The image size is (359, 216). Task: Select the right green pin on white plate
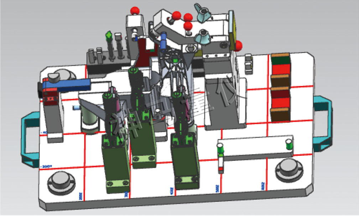click(289, 144)
